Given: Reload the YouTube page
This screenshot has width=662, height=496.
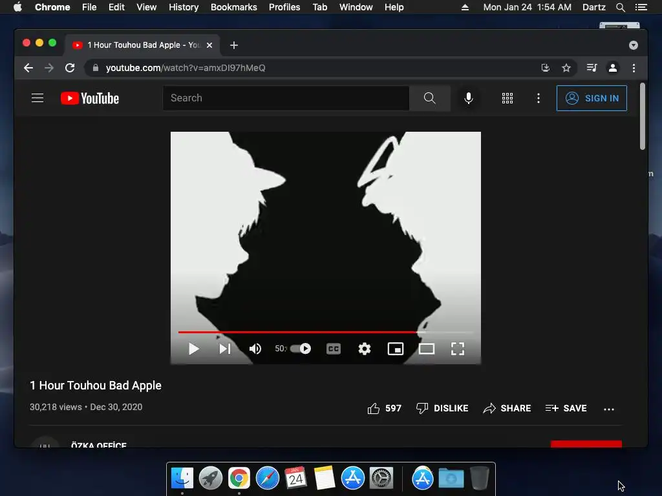Looking at the screenshot, I should pos(70,68).
